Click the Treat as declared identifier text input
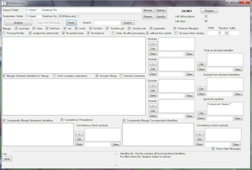The width and height of the screenshot is (252, 170). pyautogui.click(x=220, y=69)
